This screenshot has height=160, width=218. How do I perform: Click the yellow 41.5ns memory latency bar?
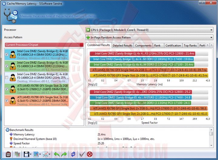(x=149, y=75)
